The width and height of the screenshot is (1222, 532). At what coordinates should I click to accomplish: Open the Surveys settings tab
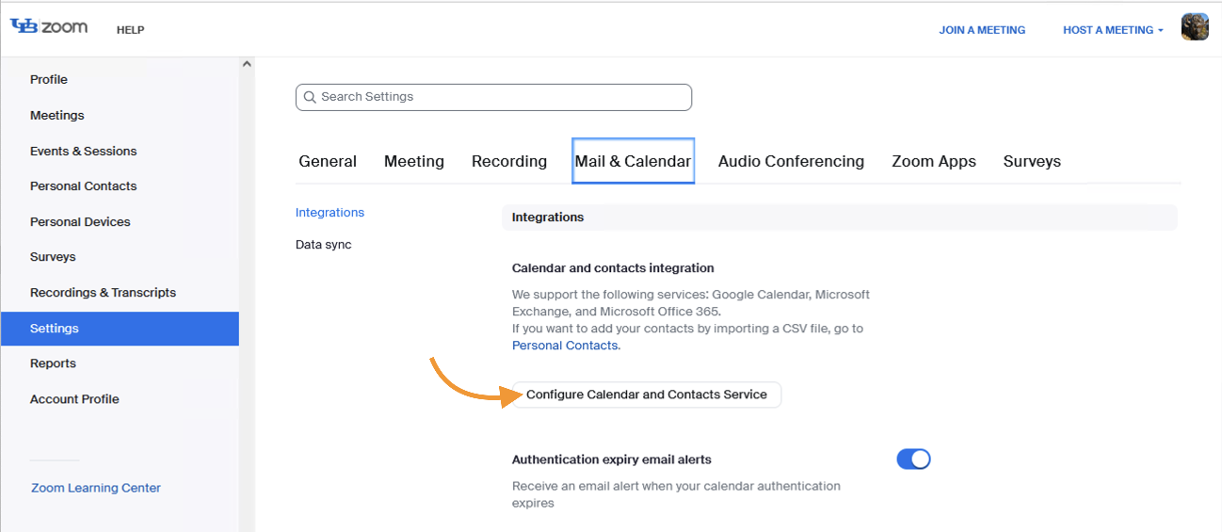pos(1032,162)
